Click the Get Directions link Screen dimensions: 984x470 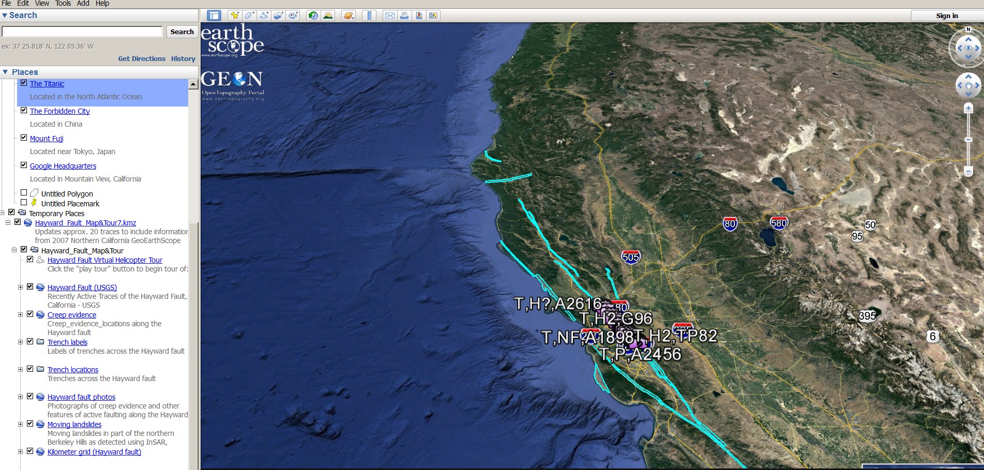point(142,58)
